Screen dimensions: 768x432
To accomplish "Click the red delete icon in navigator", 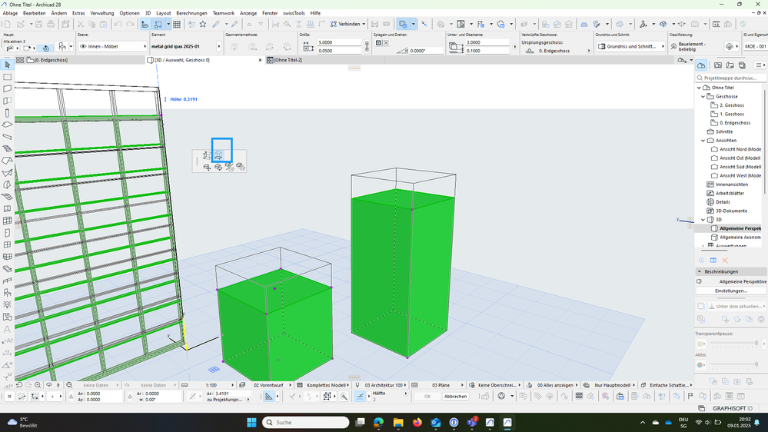I will pyautogui.click(x=725, y=261).
